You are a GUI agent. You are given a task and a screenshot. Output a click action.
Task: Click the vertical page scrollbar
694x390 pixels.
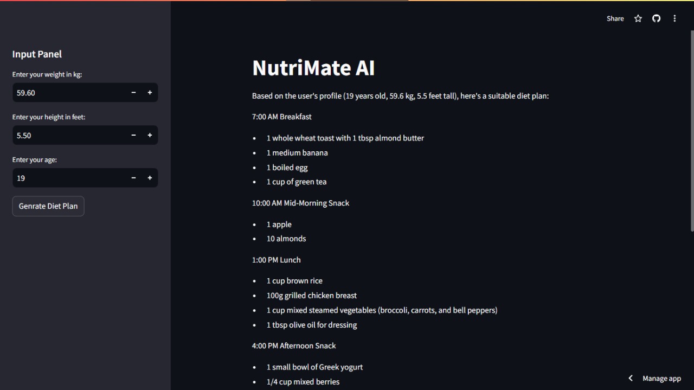(x=691, y=130)
